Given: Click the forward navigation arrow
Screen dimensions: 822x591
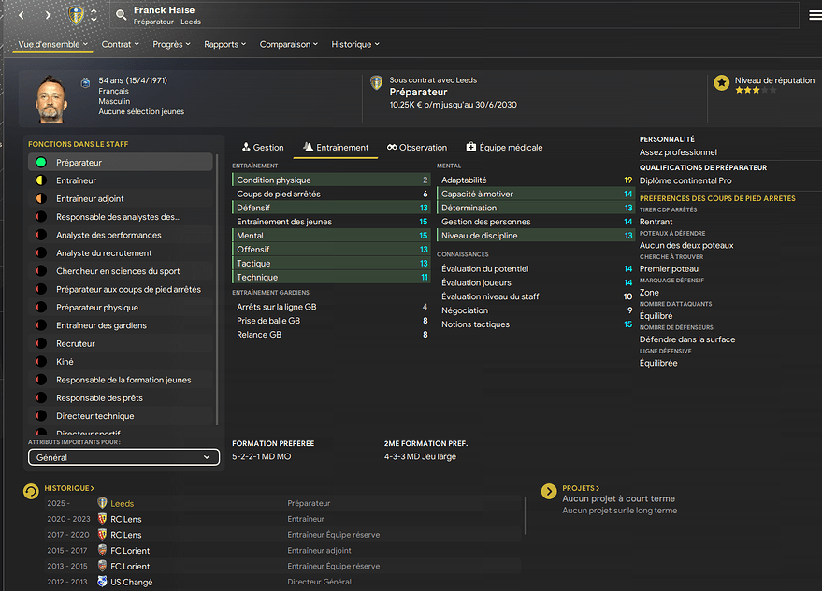Looking at the screenshot, I should pyautogui.click(x=48, y=15).
